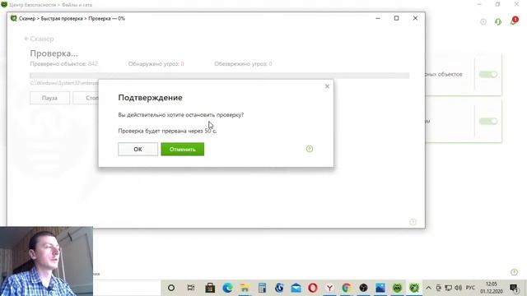Open the clock showing 12:05 01.12.2020
The height and width of the screenshot is (296, 527).
(492, 288)
